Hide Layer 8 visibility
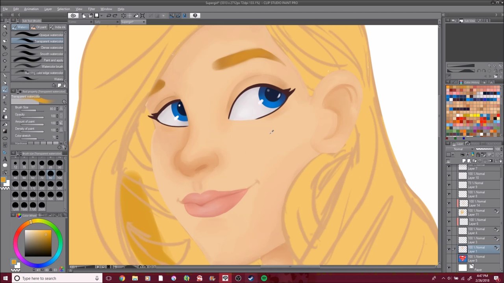 pyautogui.click(x=449, y=194)
